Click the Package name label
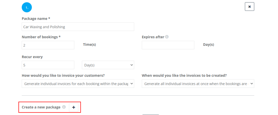278x115 pixels. coord(36,19)
